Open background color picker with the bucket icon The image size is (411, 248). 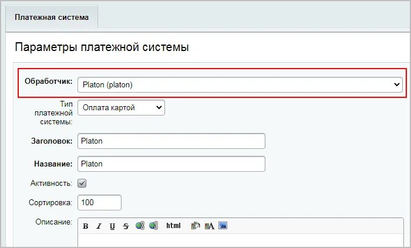click(x=196, y=226)
